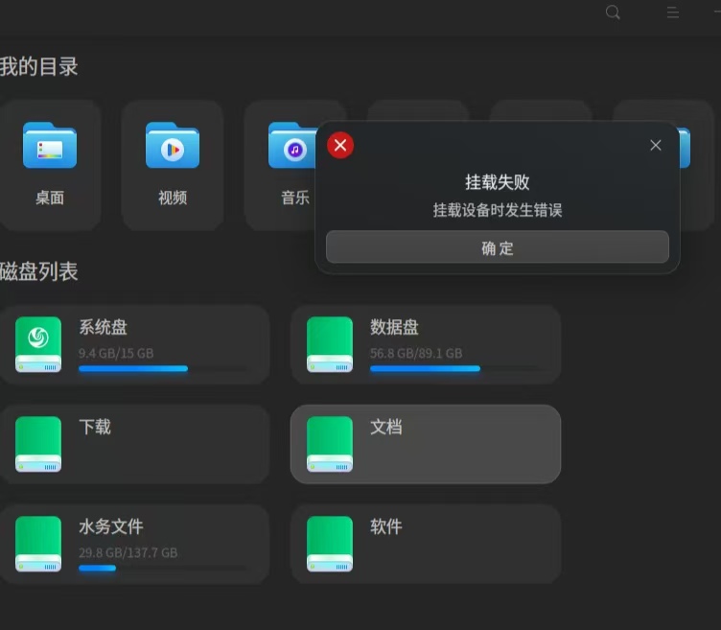Click the 桌面 folder label
The width and height of the screenshot is (721, 630).
tap(50, 198)
